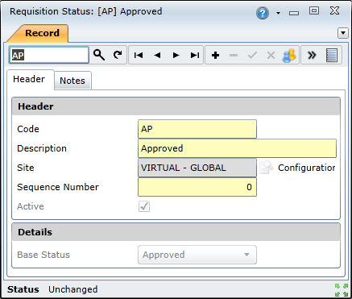352x299 pixels.
Task: Click the Sequence Number field
Action: 197,187
